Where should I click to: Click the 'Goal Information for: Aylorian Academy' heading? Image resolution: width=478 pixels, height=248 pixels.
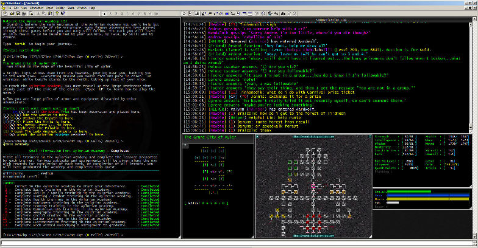click(79, 151)
